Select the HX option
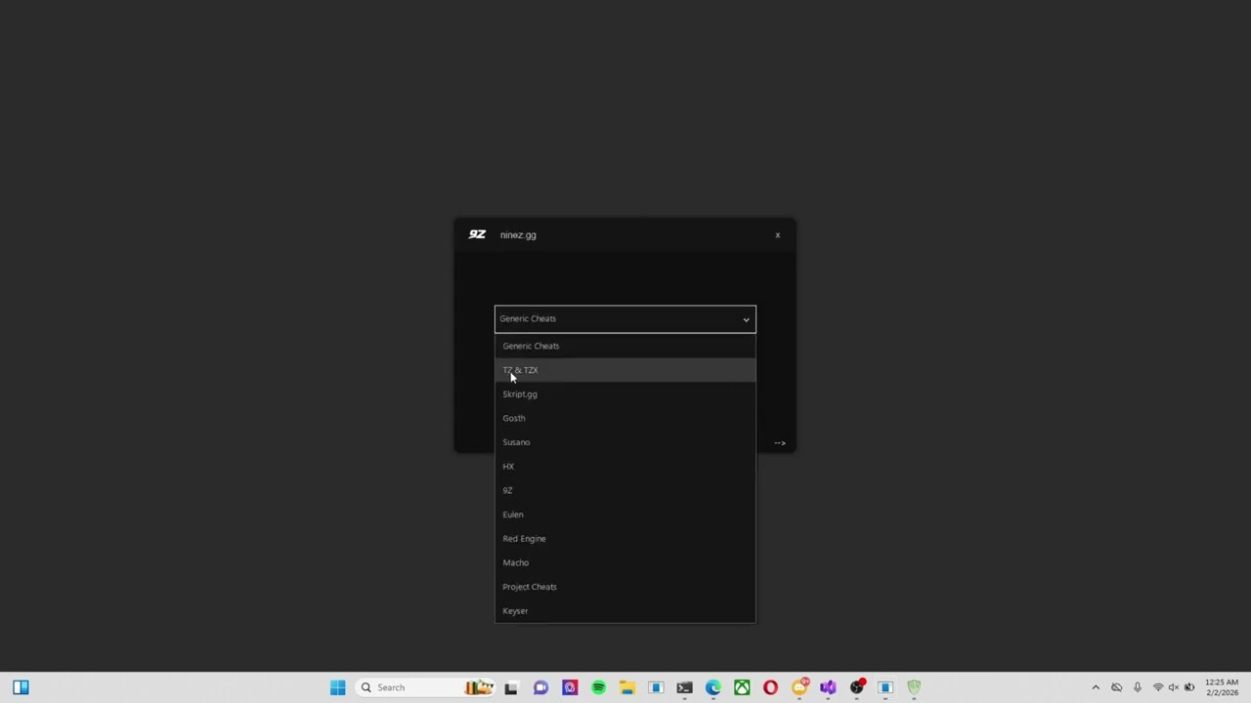The height and width of the screenshot is (703, 1251). [625, 467]
